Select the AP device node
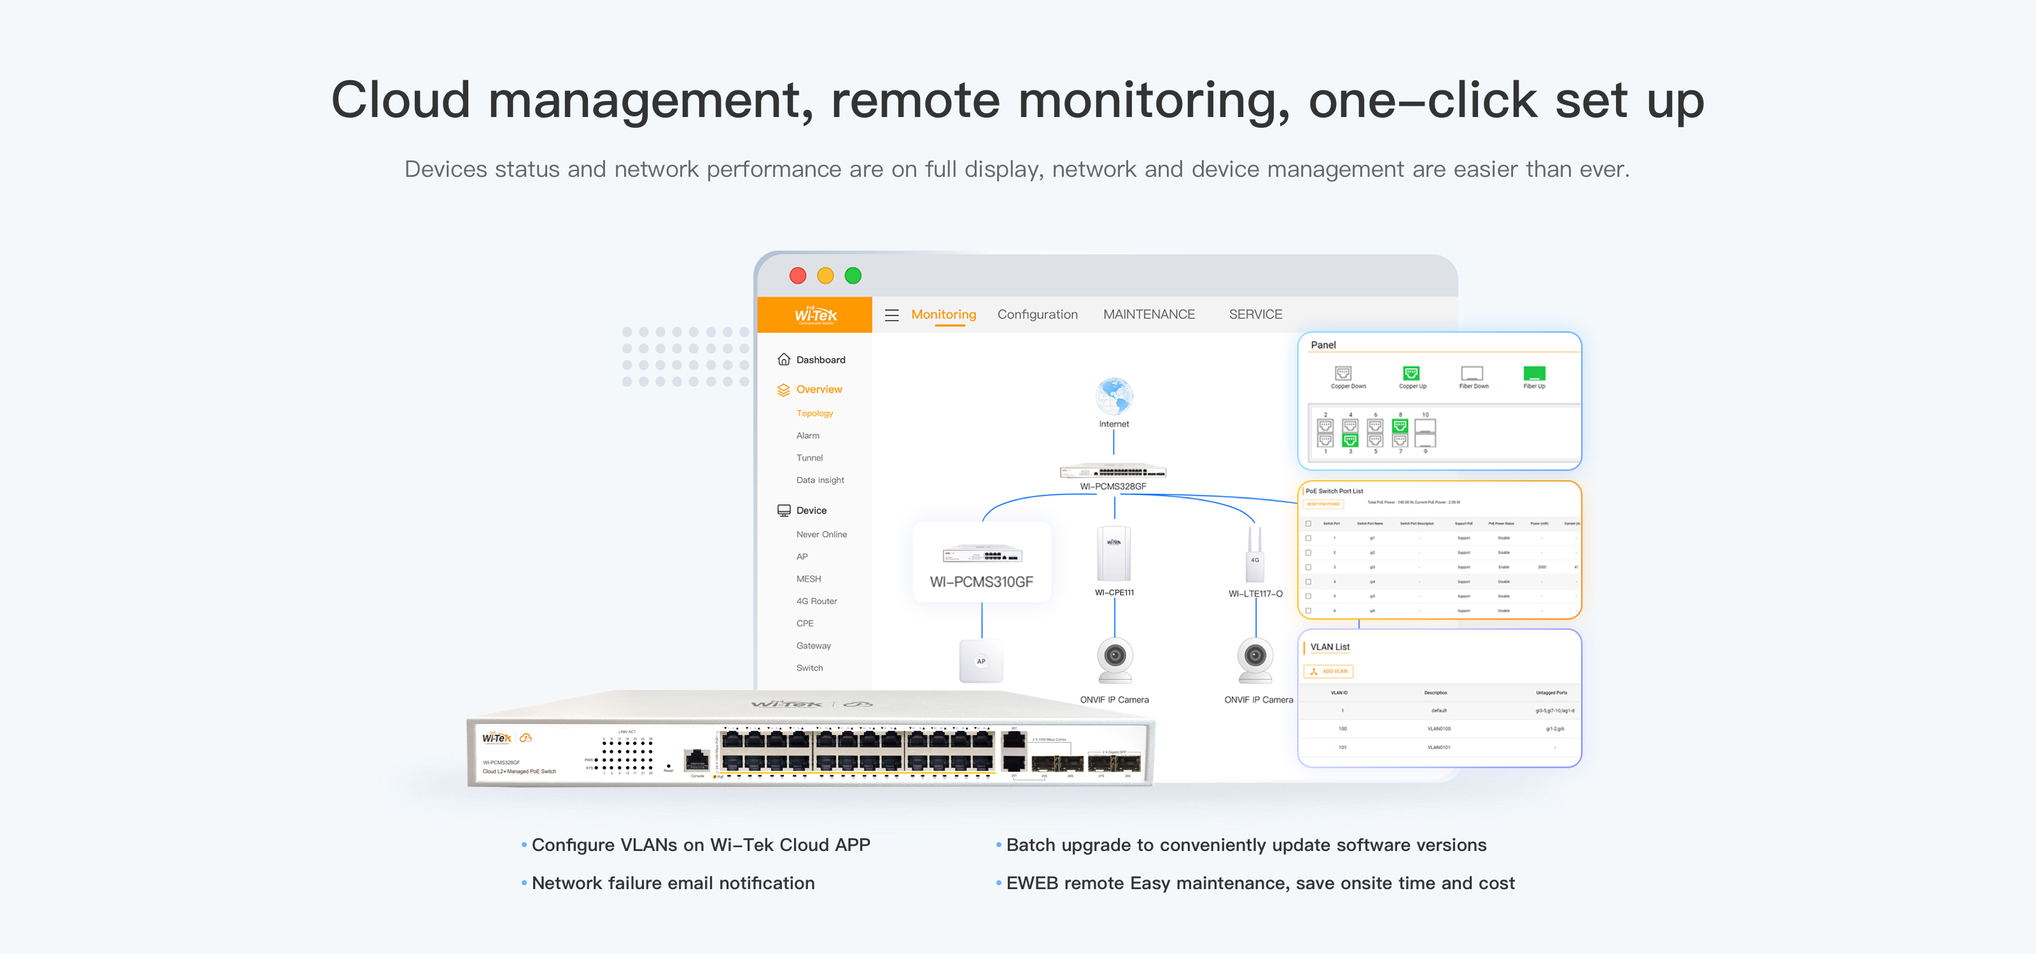 [x=981, y=661]
